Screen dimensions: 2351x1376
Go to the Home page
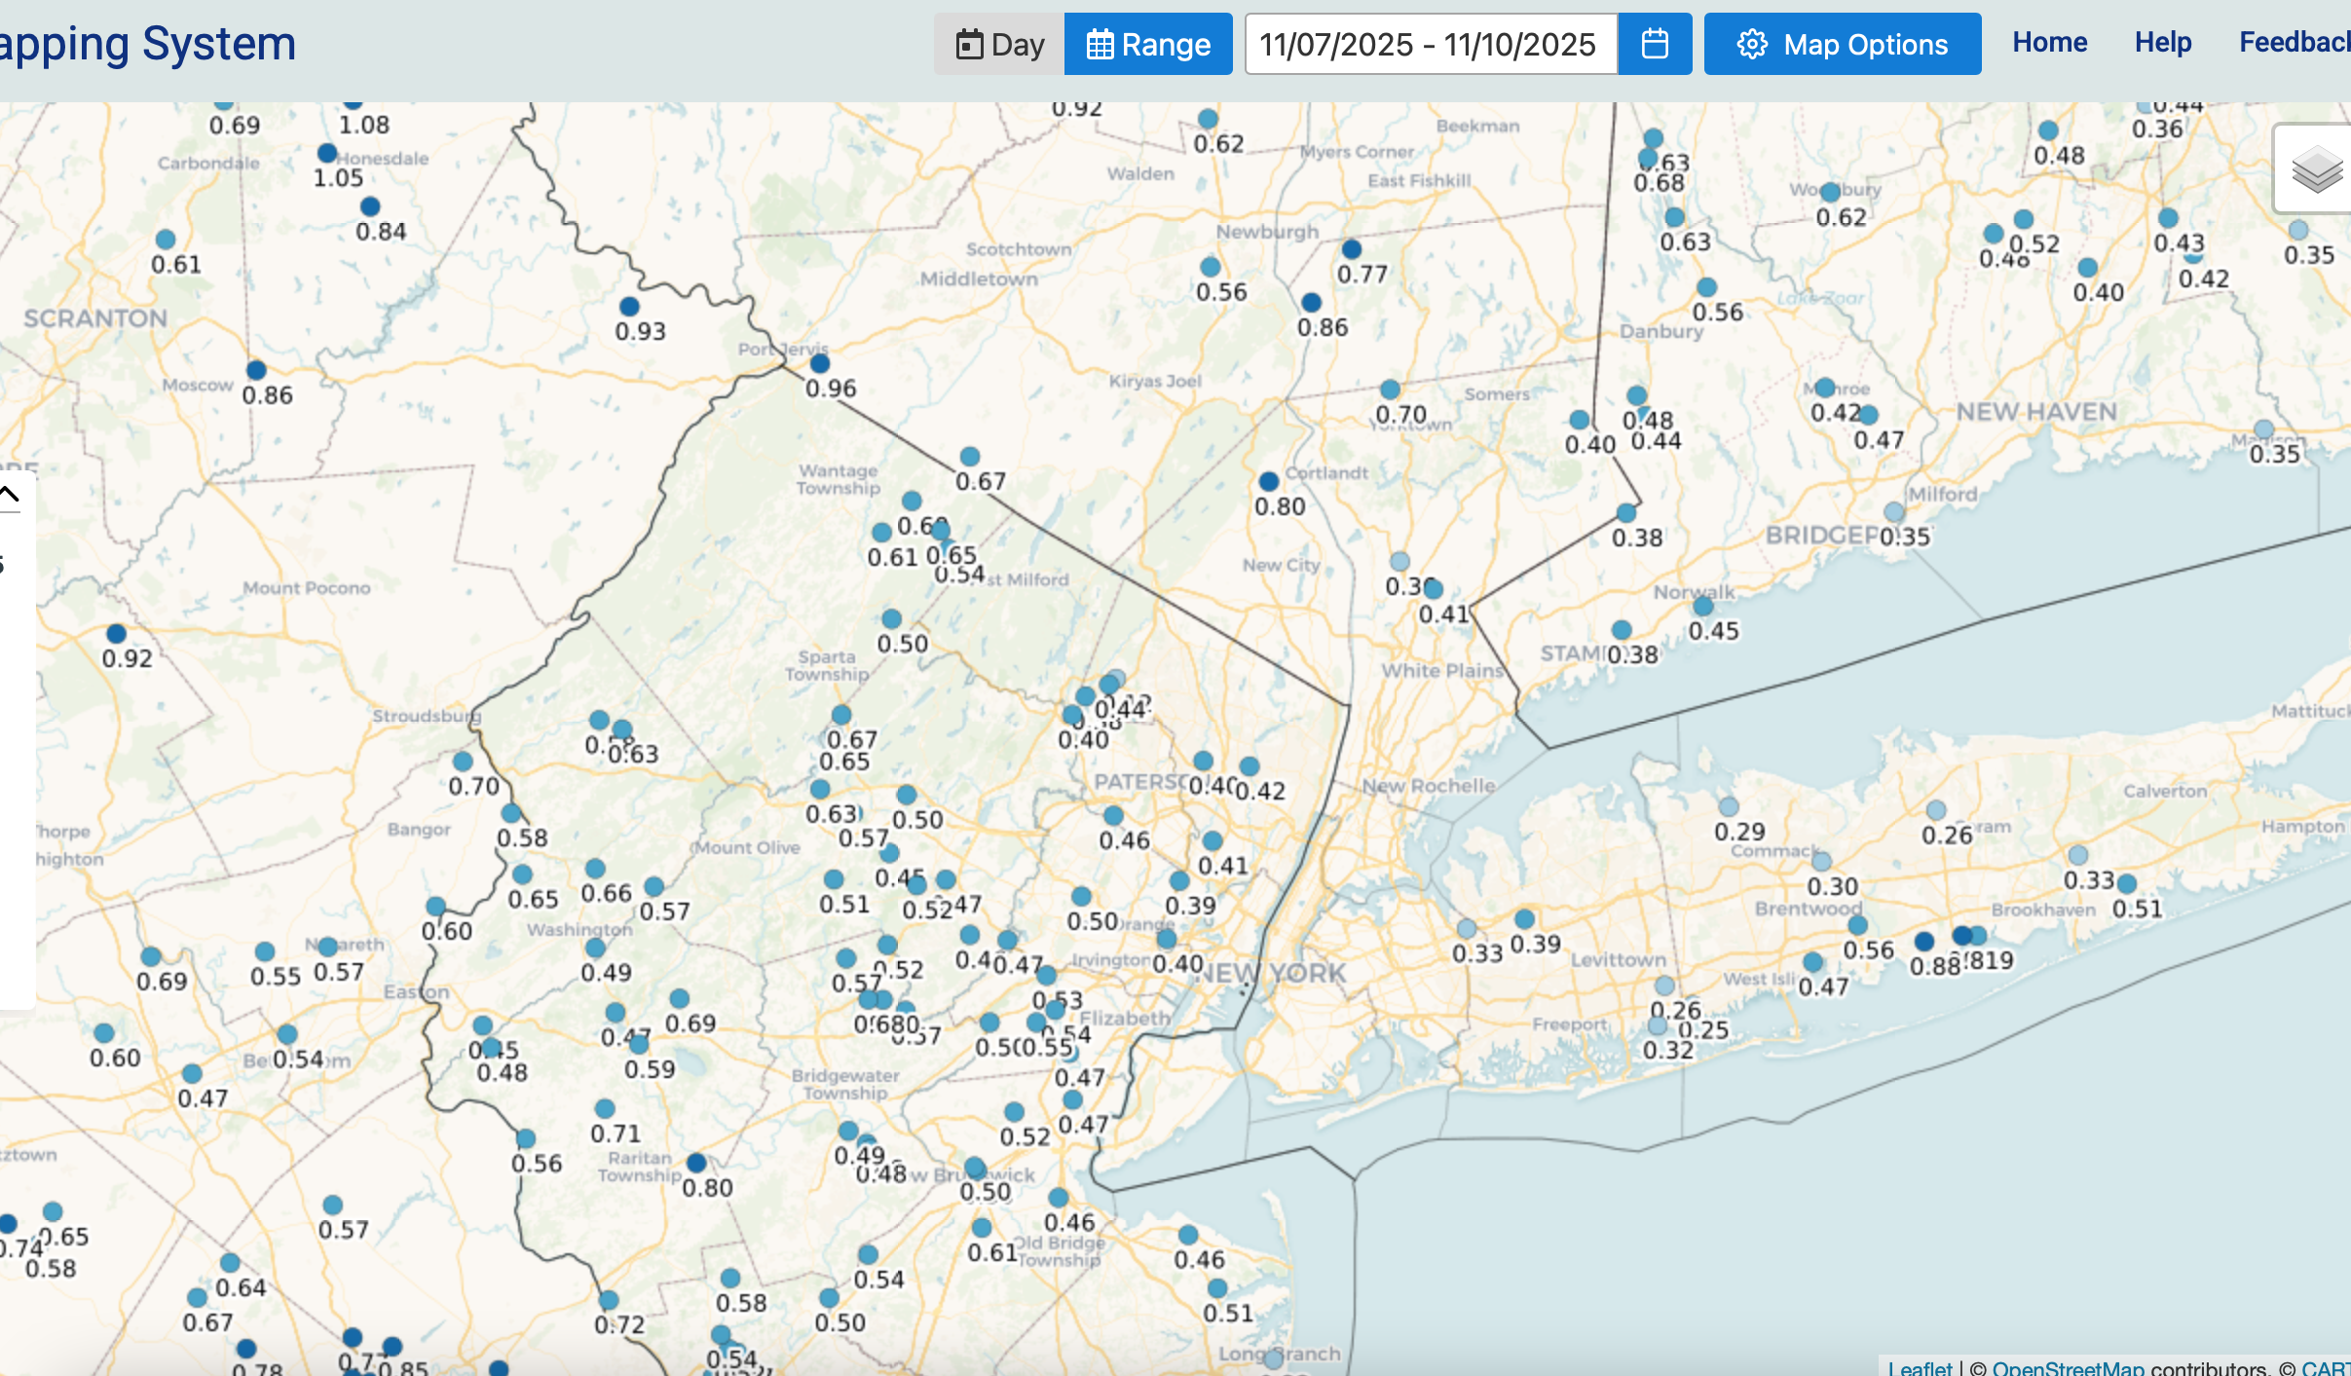pyautogui.click(x=2049, y=42)
